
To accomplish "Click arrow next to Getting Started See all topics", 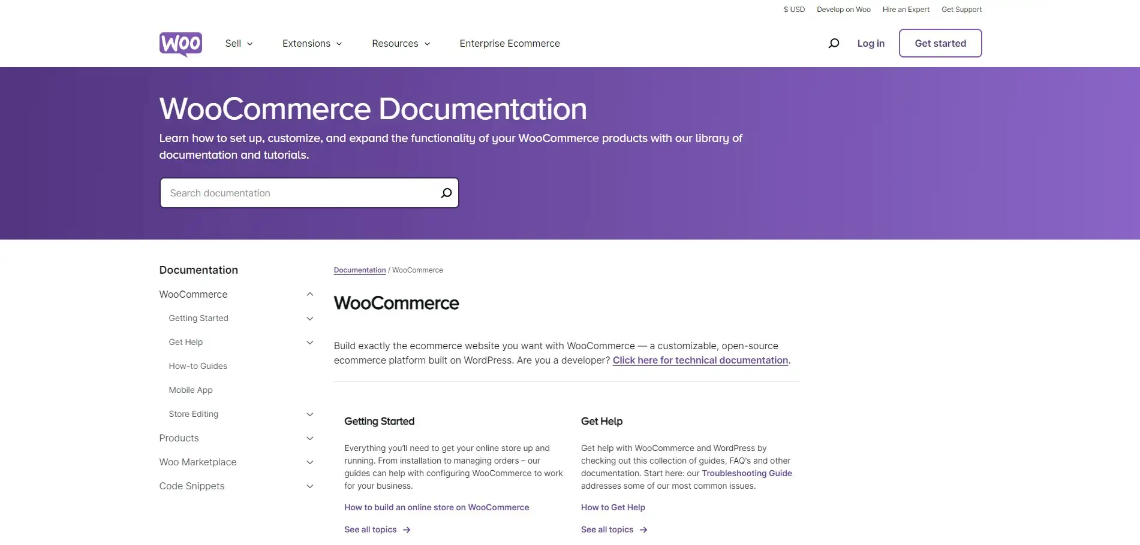I will click(x=407, y=530).
